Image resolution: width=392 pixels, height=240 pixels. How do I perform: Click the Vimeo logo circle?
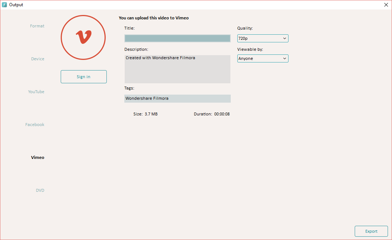point(83,37)
